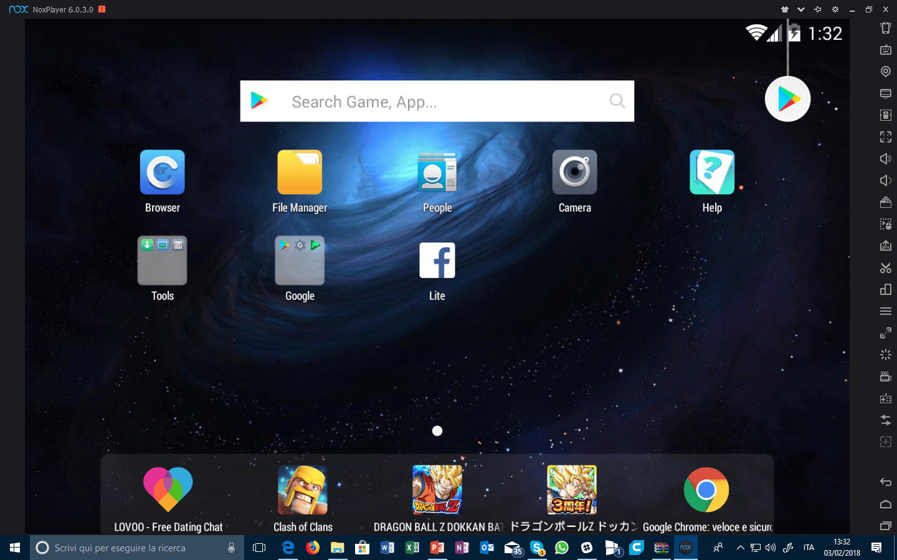Viewport: 897px width, 560px height.
Task: Open Task View on the taskbar
Action: (x=259, y=548)
